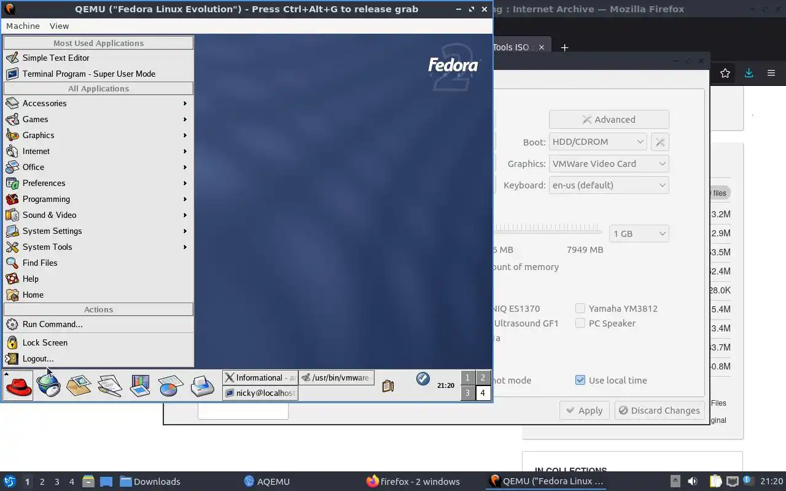786x491 pixels.
Task: Click the reset boot order icon beside HDD/CDROM
Action: pos(660,142)
